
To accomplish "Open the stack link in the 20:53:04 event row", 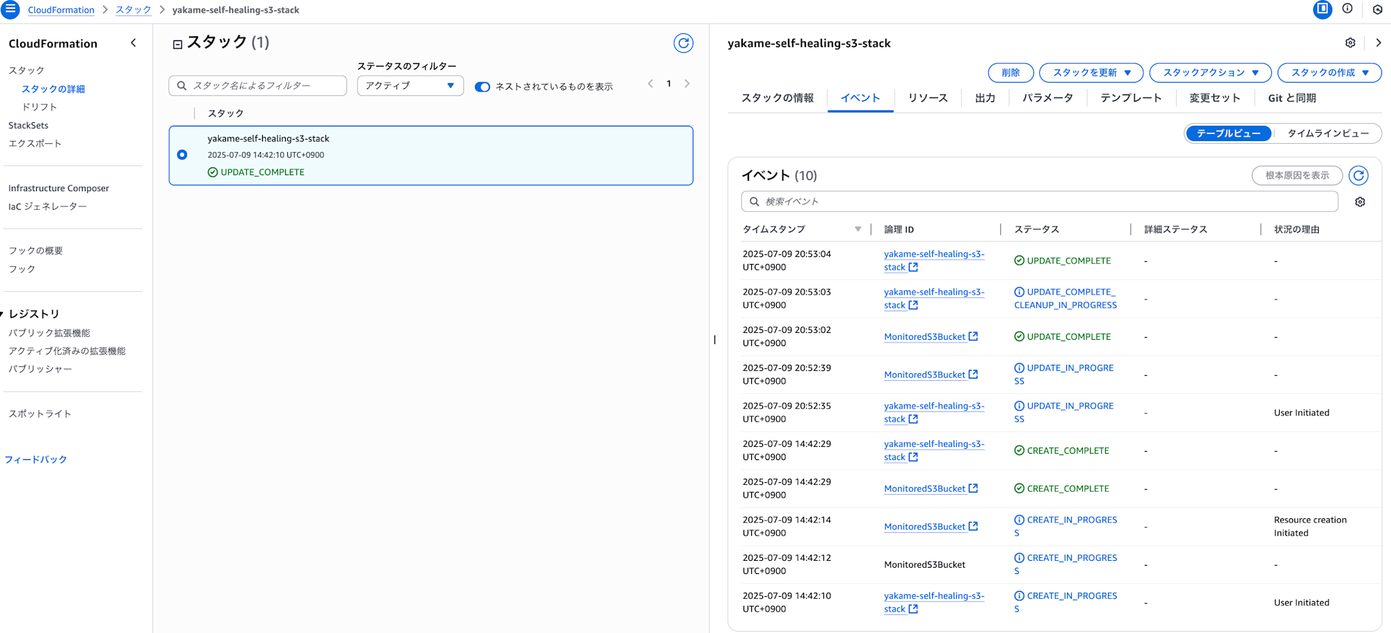I will 934,261.
